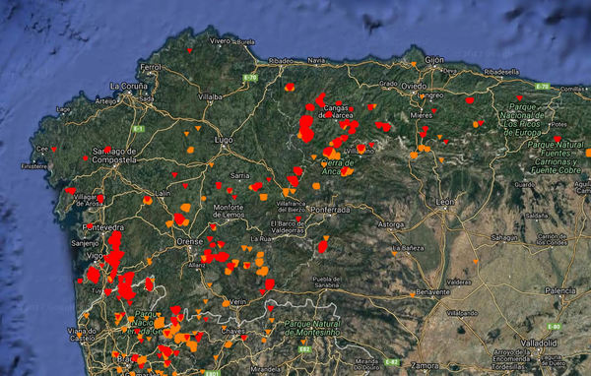Click the Vigo city label
The image size is (591, 376).
click(x=95, y=256)
